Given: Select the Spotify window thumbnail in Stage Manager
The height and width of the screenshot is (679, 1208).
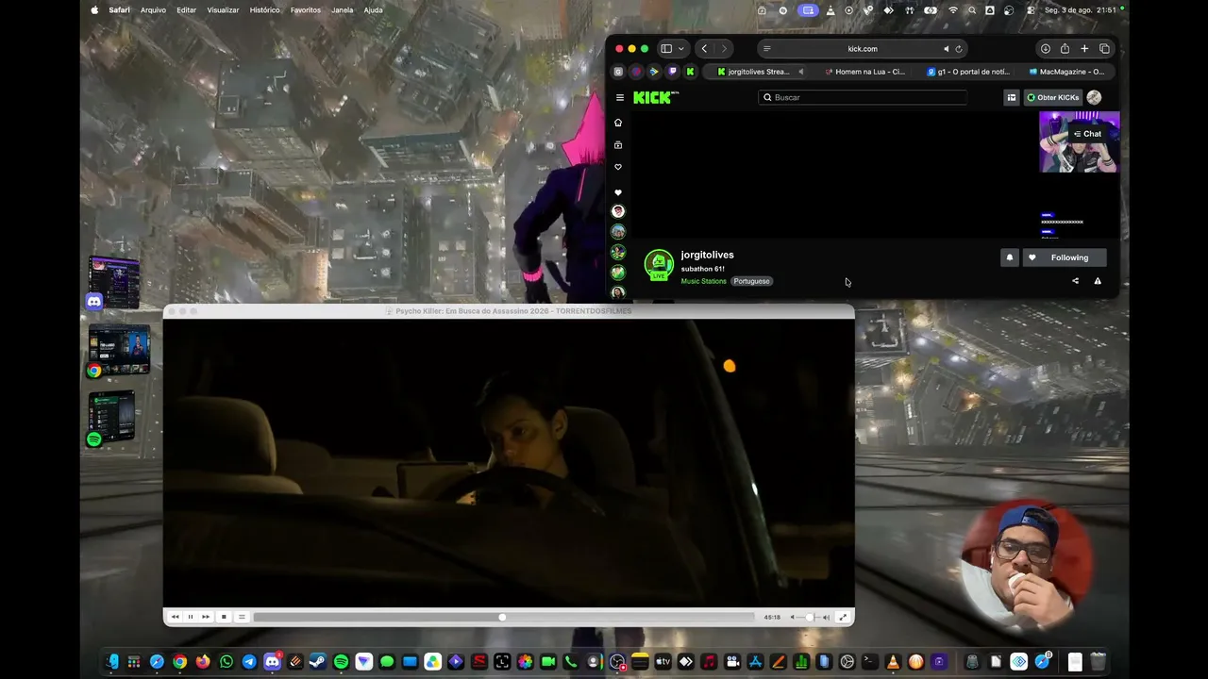Looking at the screenshot, I should tap(111, 417).
